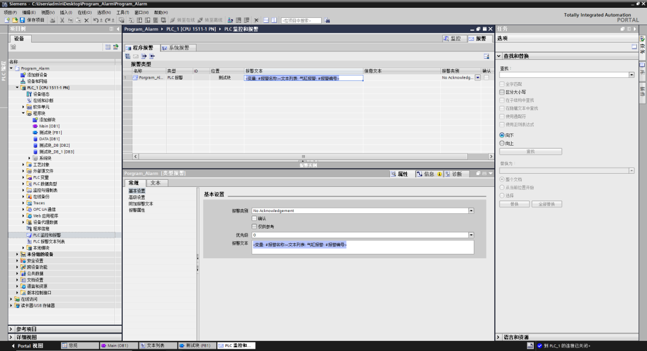Click the Split editor horizontally icon
The image size is (647, 351).
266,20
